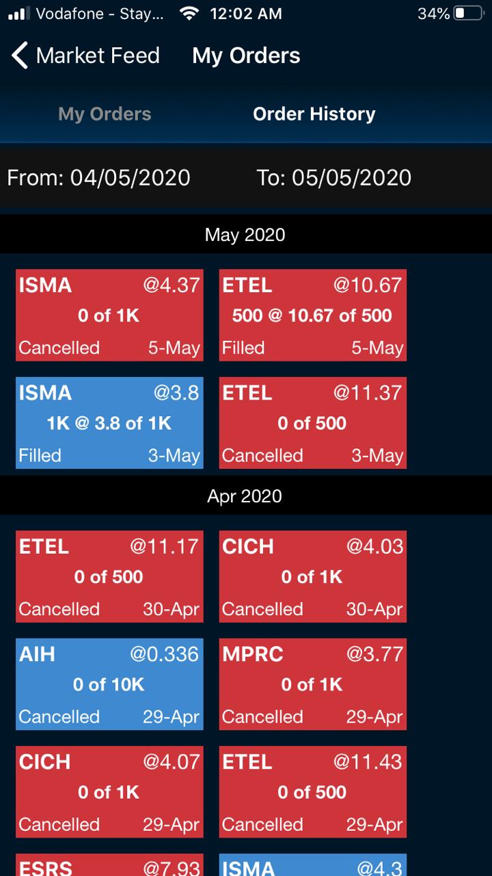Open cancelled CICH order at 4.03
This screenshot has width=492, height=876.
tap(312, 576)
